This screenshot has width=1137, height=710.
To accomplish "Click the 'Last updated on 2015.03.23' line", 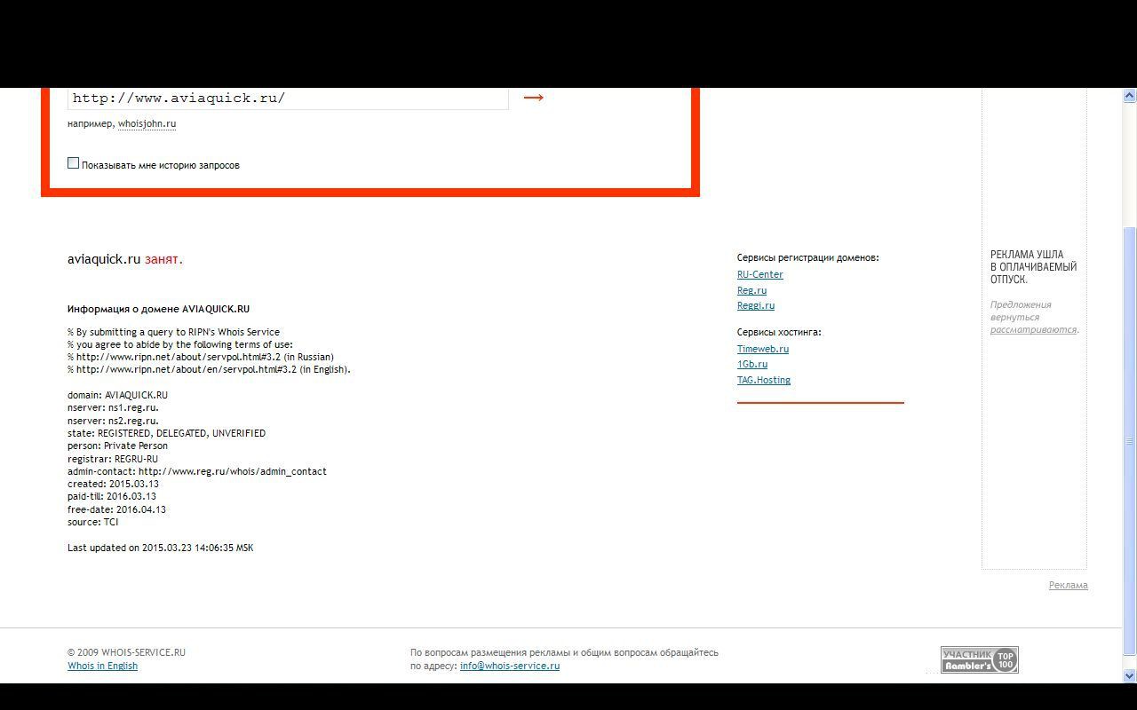I will click(160, 548).
